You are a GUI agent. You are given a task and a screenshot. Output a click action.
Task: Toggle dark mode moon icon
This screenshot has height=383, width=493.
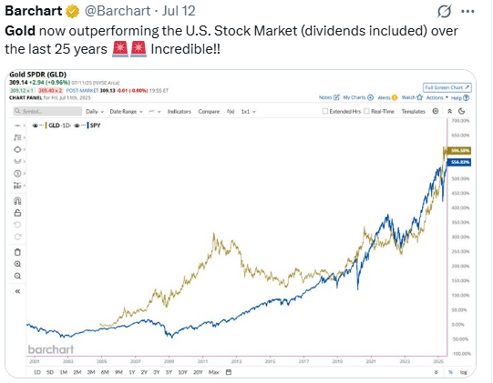[x=461, y=111]
